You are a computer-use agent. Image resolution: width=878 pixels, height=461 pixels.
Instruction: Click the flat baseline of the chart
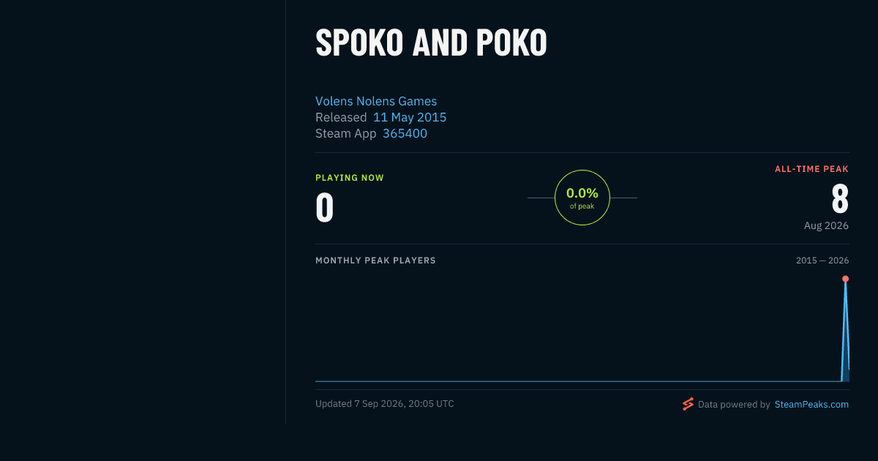coord(578,381)
